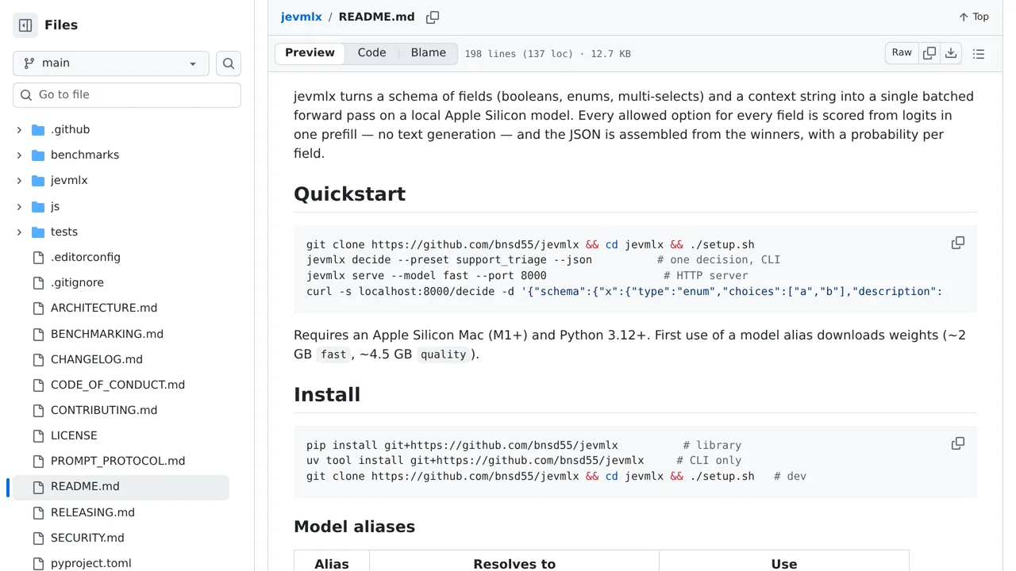Open the jevmlx repository breadcrumb link
This screenshot has height=571, width=1016.
click(301, 17)
